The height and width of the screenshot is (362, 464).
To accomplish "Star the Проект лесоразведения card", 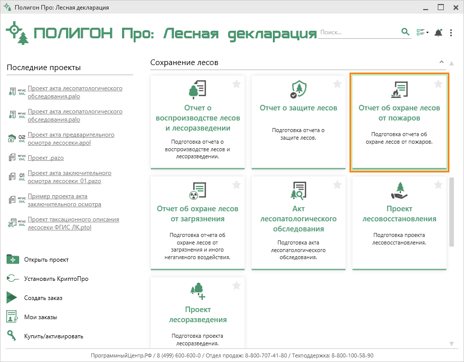I will click(x=237, y=286).
